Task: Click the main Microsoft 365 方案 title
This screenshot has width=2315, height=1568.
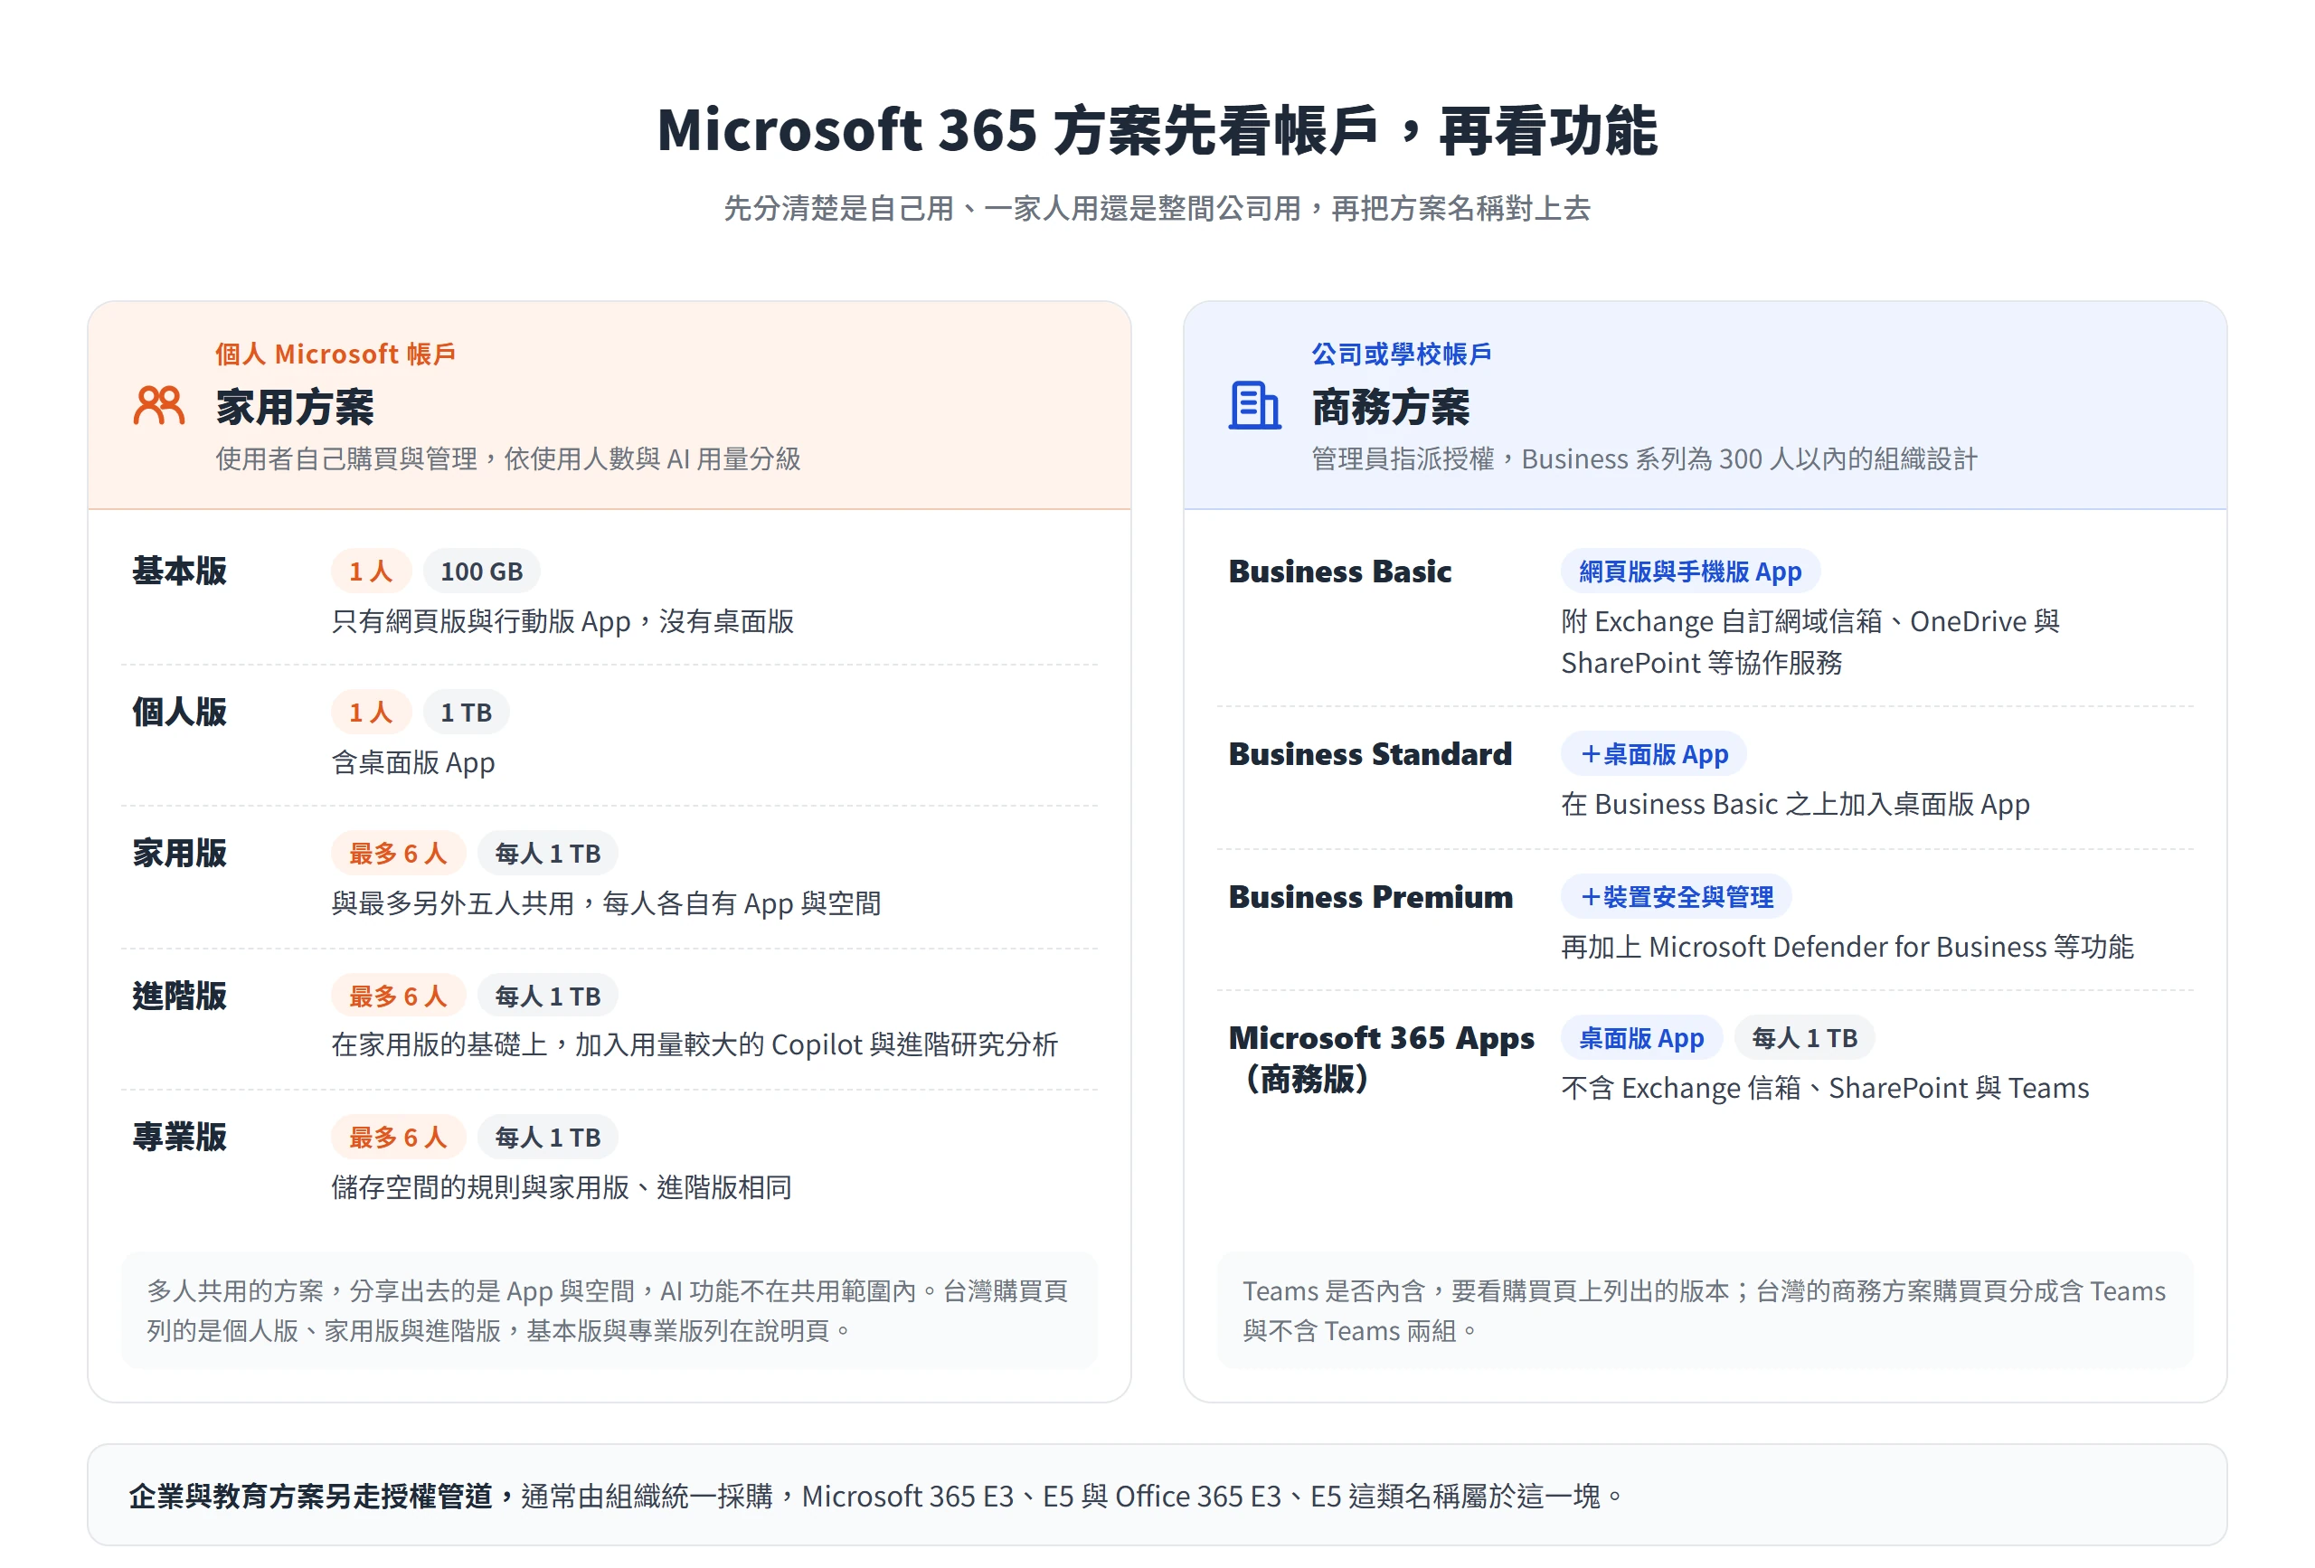Action: pos(1157,130)
